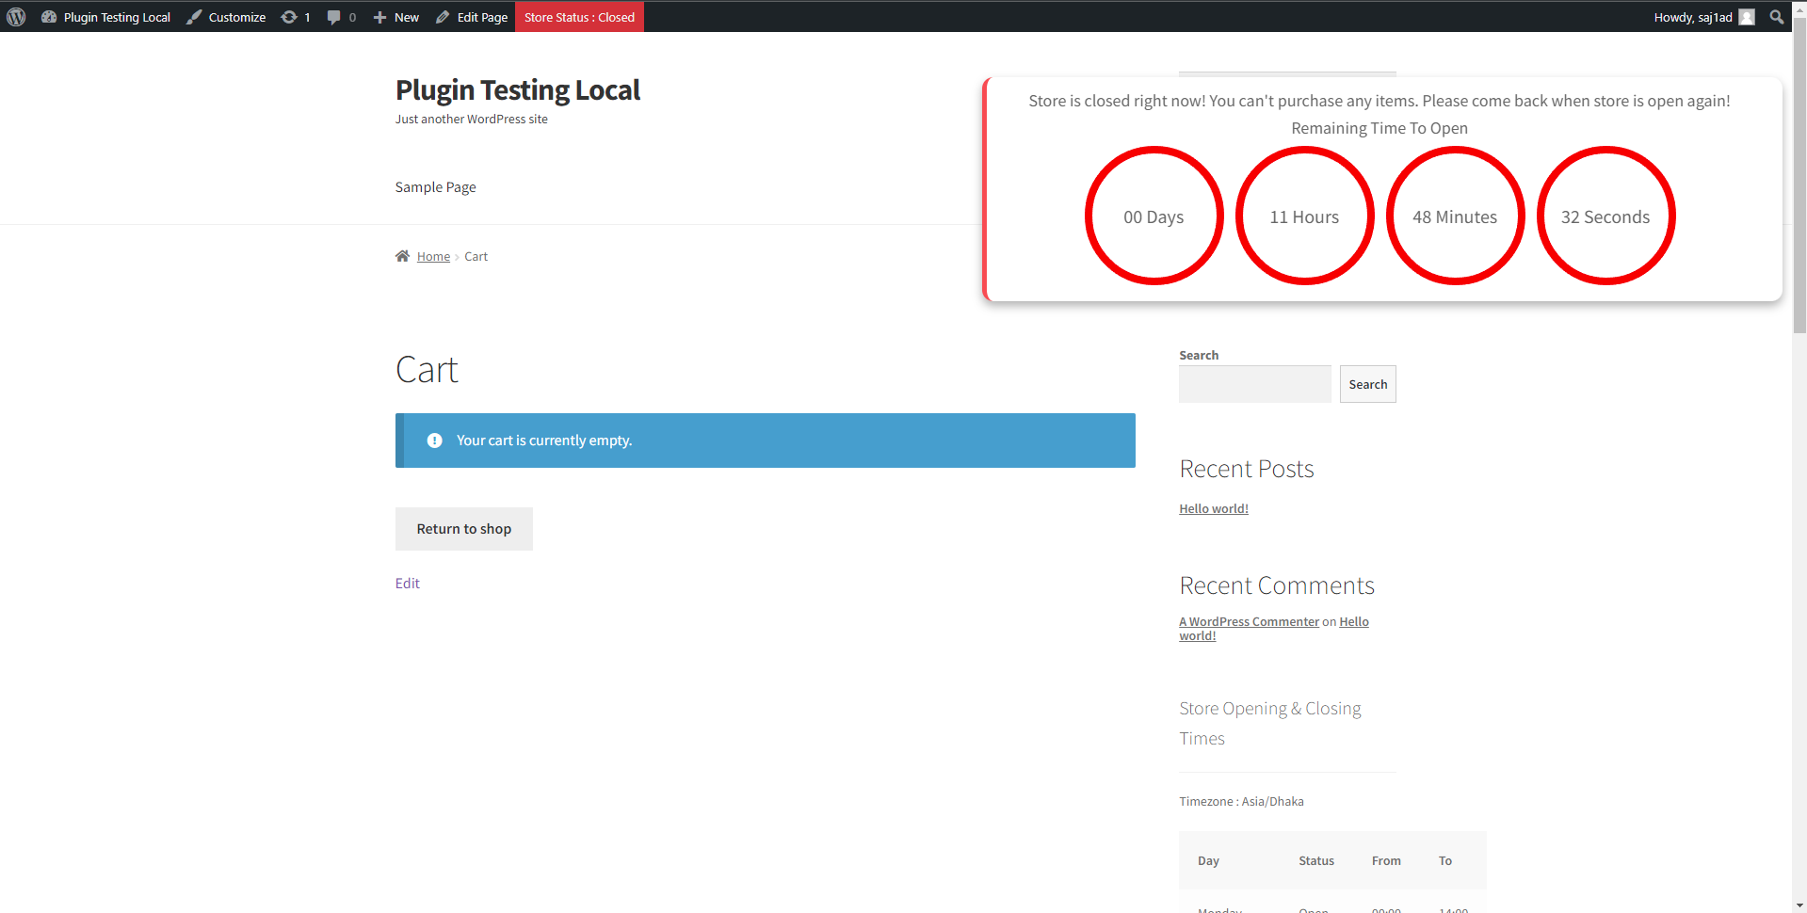This screenshot has height=913, width=1807.
Task: Open the comments bubble icon
Action: click(x=333, y=17)
